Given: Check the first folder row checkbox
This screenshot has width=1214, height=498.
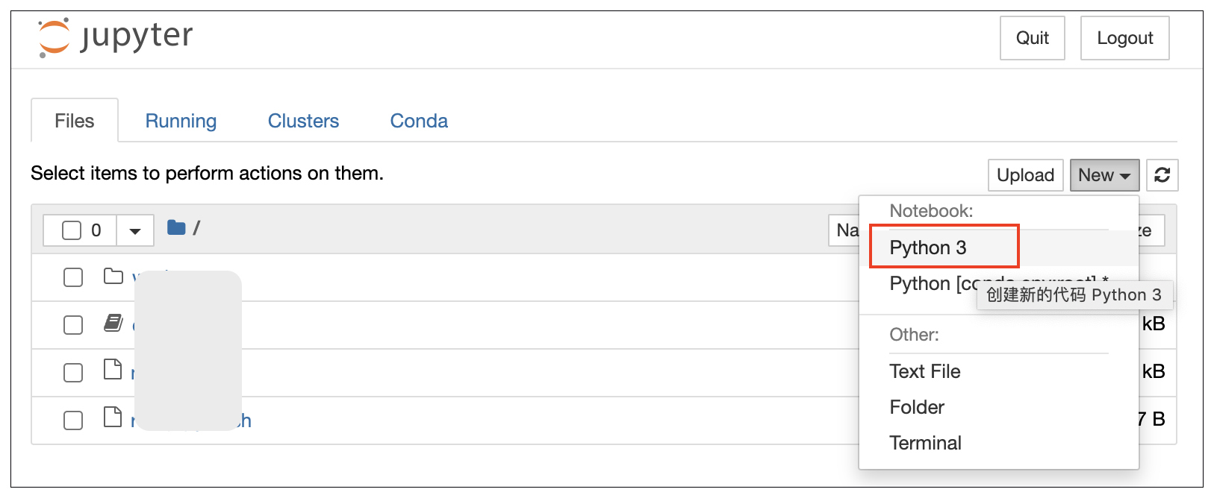Looking at the screenshot, I should point(73,277).
